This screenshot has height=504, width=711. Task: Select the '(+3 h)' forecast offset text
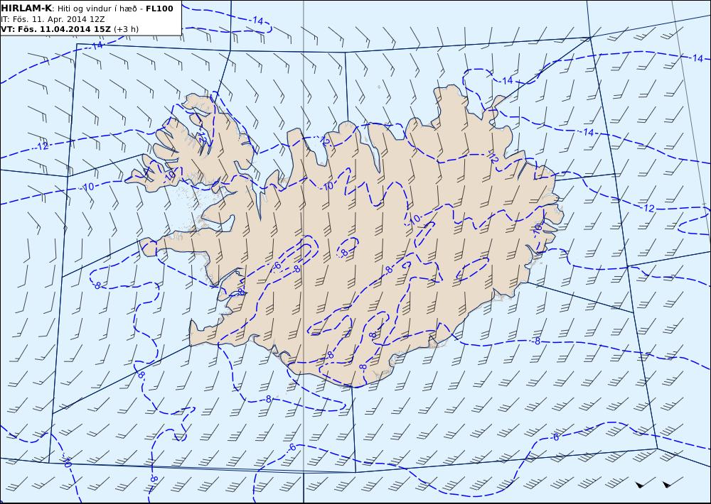point(126,29)
